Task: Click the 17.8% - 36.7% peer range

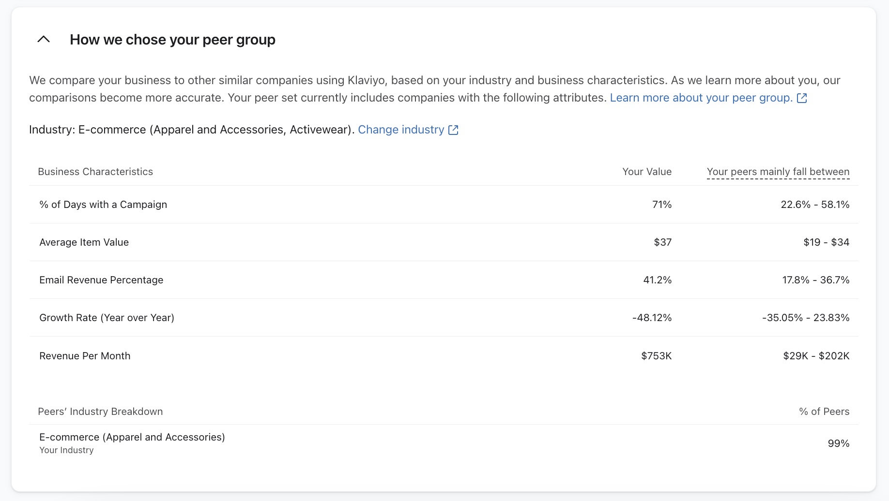Action: [815, 280]
